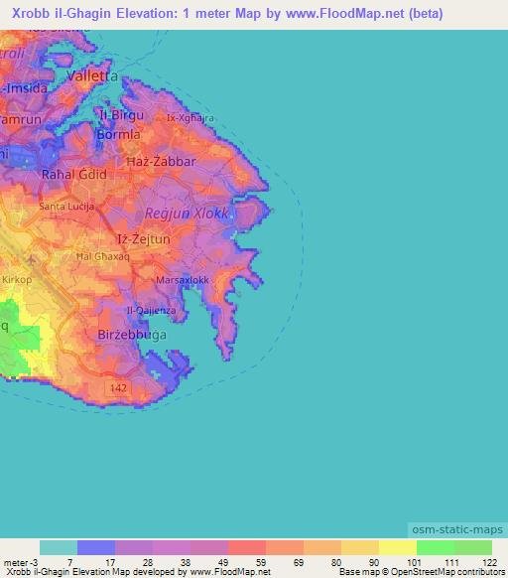Screen dimensions: 508x578
Task: Click the Raħal Ġdid map label
Action: pos(74,175)
